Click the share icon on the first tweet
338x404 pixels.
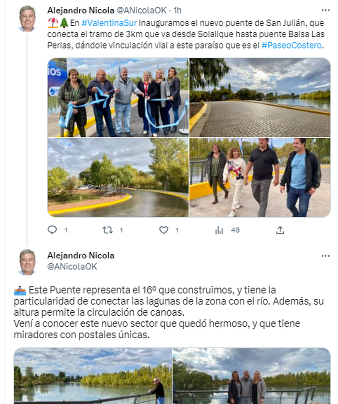point(280,230)
